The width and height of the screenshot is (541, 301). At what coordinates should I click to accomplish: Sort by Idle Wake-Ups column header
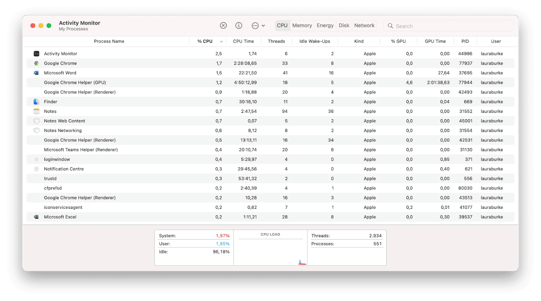(315, 41)
